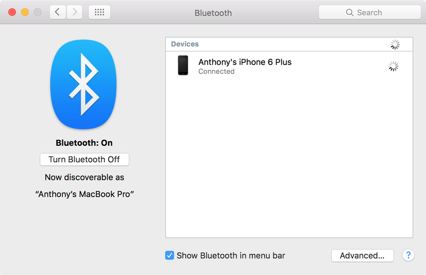The height and width of the screenshot is (275, 426).
Task: Open the Show All preferences grid
Action: [100, 12]
